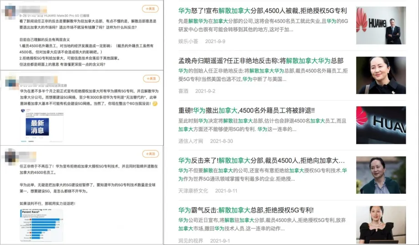Click source name 天津康桥文化

(x=193, y=191)
